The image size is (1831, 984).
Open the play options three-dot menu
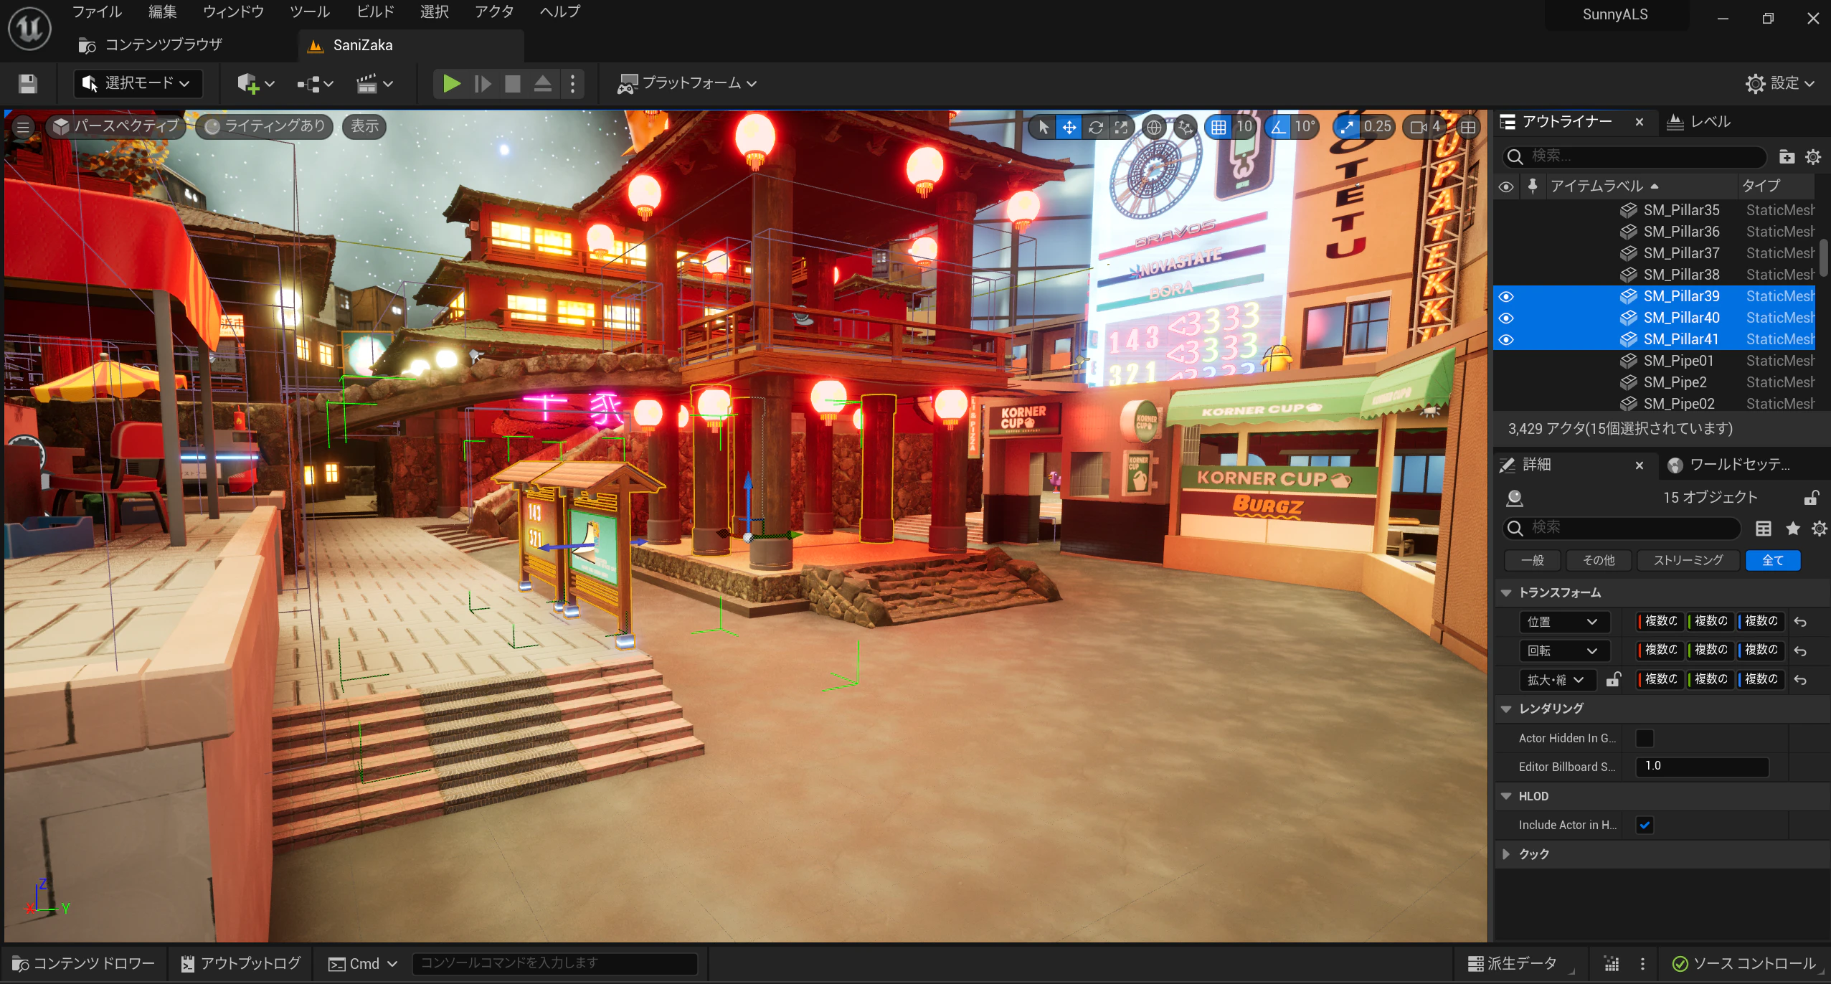click(572, 84)
